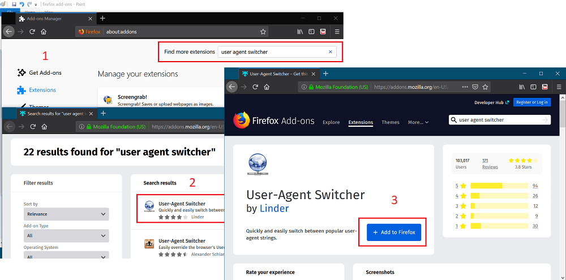This screenshot has width=566, height=280.
Task: Open the Screengrab! extension entry
Action: point(161,100)
